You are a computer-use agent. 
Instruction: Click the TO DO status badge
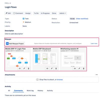(72, 19)
